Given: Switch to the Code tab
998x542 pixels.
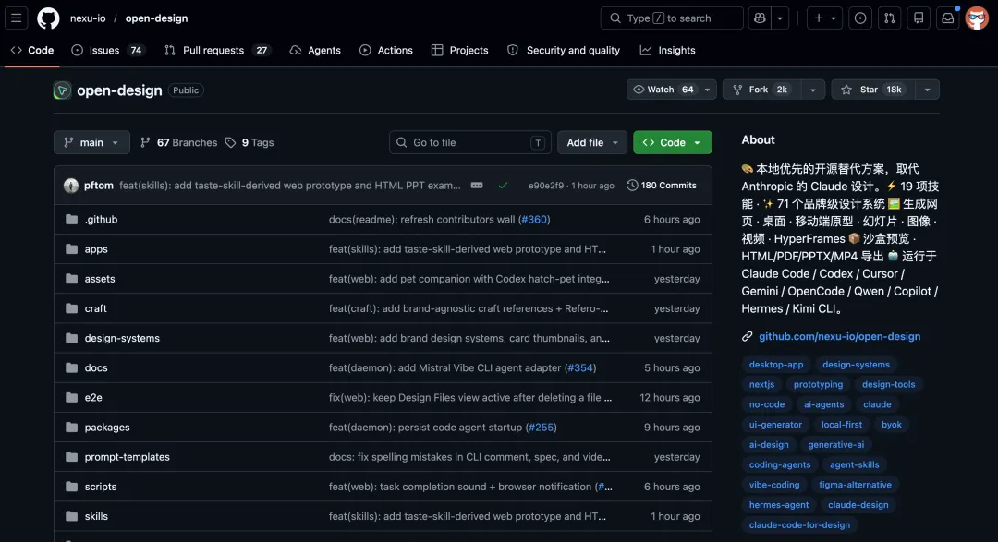Looking at the screenshot, I should click(x=31, y=50).
